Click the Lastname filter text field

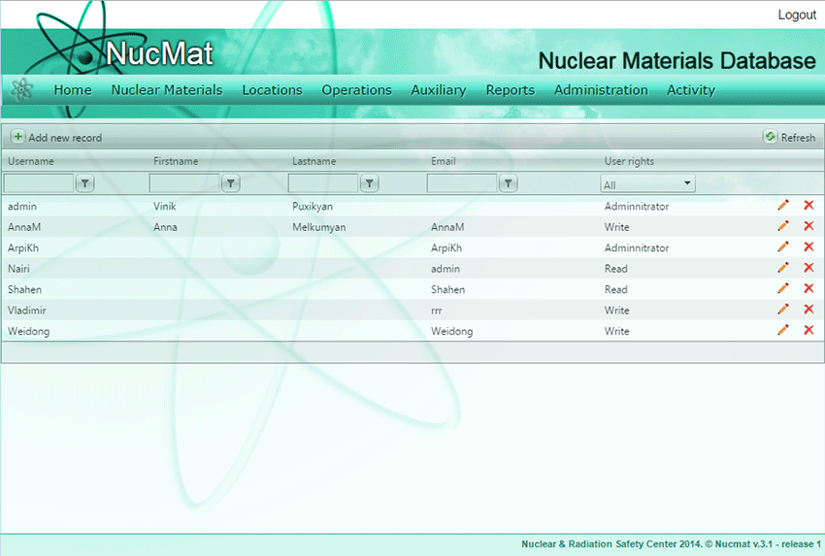(323, 183)
